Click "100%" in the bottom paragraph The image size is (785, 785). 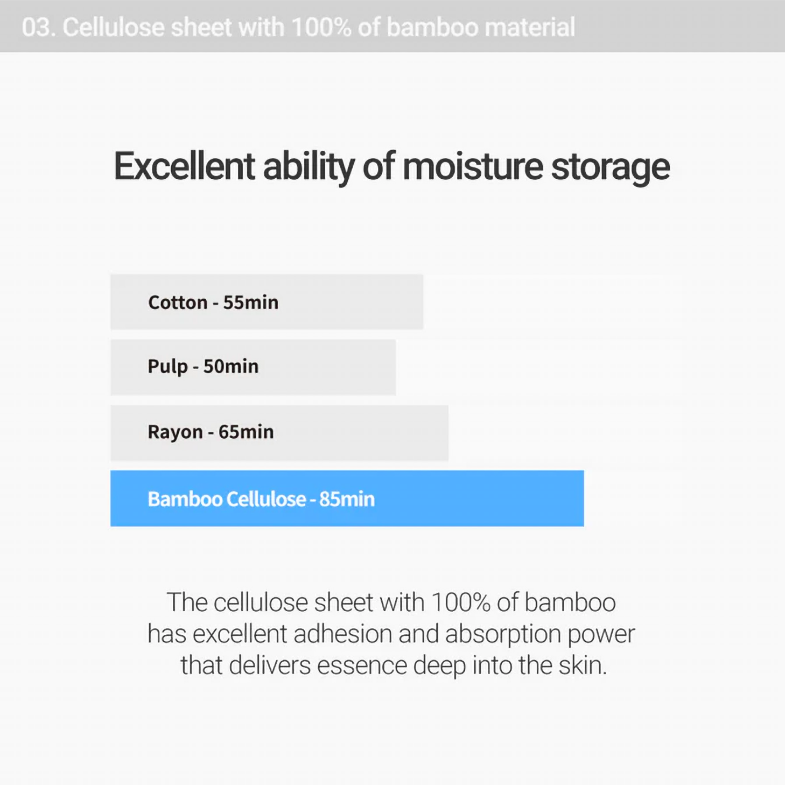(x=461, y=602)
